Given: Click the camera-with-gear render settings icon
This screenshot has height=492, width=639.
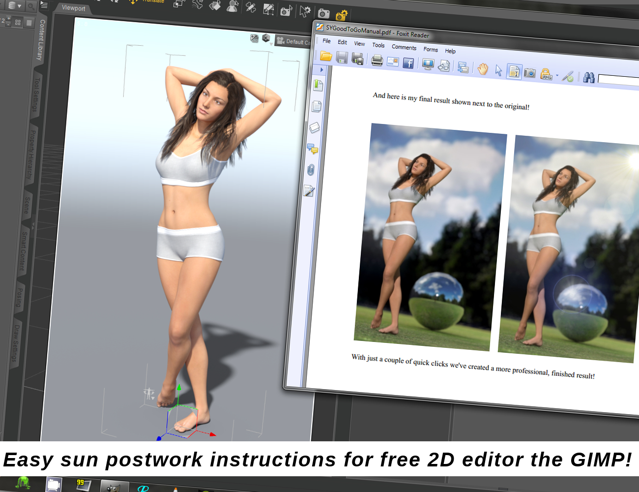Looking at the screenshot, I should [x=341, y=15].
